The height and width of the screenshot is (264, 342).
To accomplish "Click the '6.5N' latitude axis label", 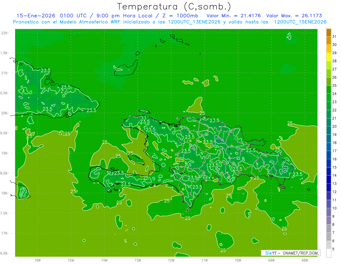I will point(5,253).
